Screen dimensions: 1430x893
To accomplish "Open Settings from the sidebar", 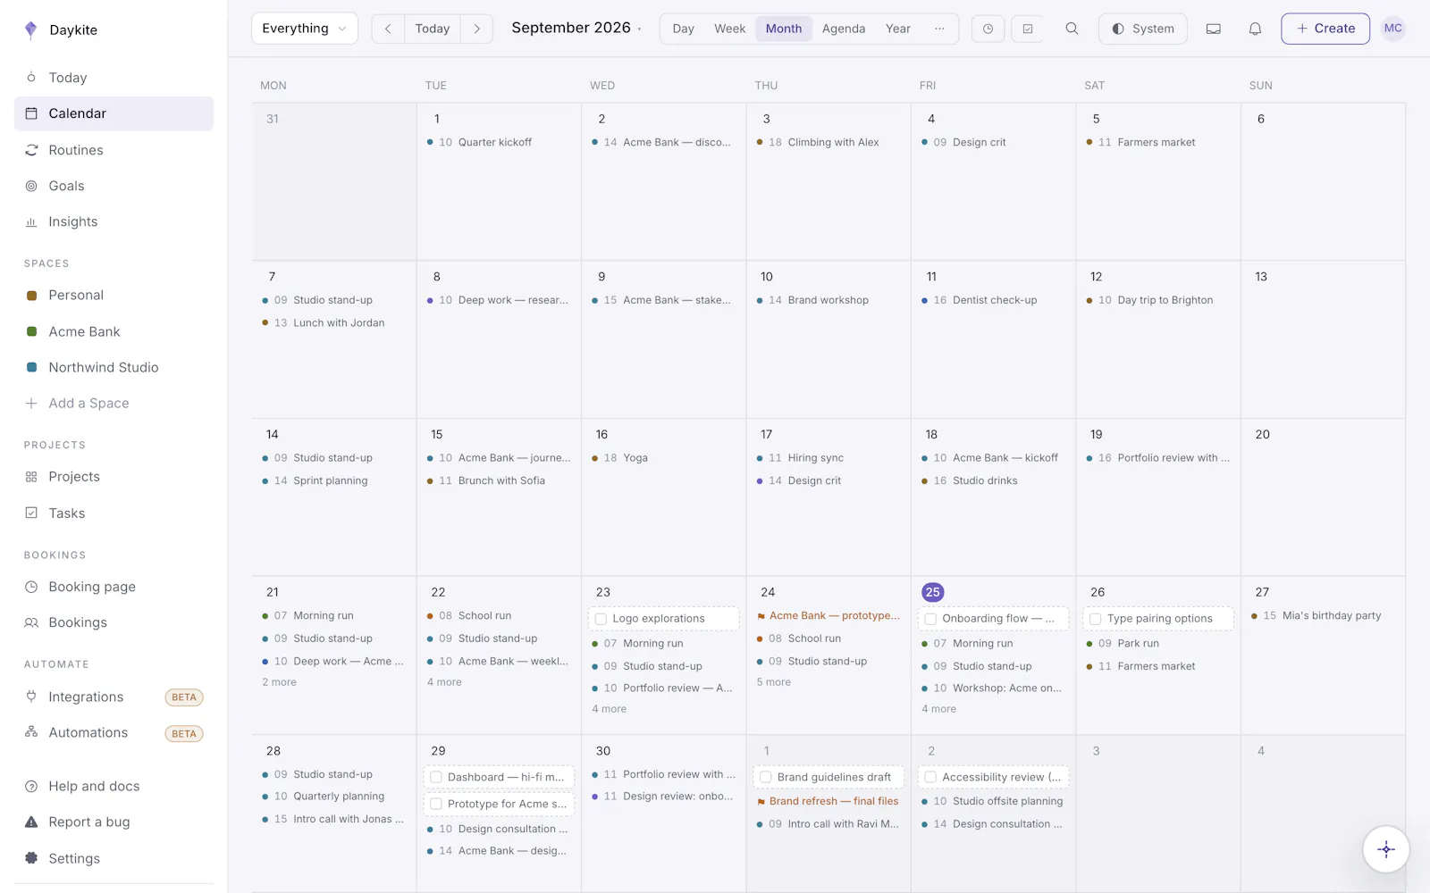I will pyautogui.click(x=114, y=858).
